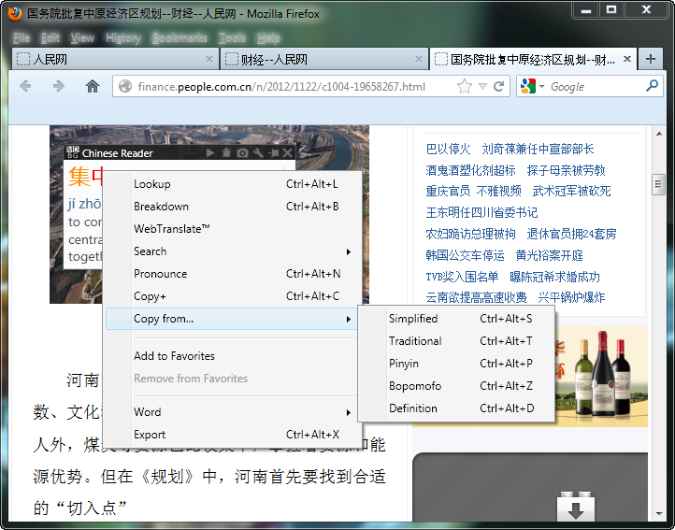Click the search magnifier icon

652,86
